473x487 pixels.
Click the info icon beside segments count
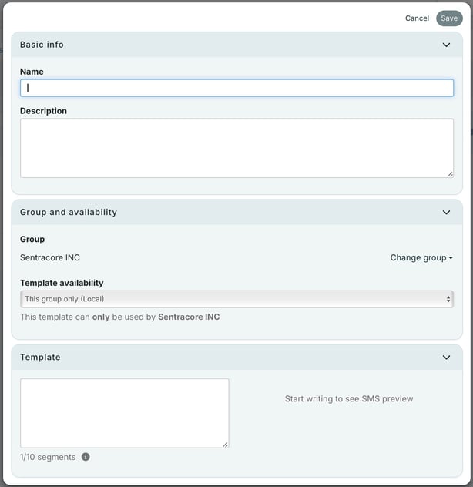[86, 457]
